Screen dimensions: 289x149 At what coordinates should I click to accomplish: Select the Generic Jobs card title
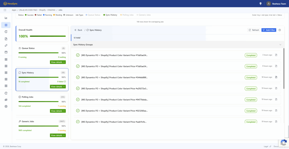(28, 121)
